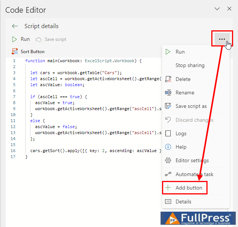
Task: Click the Run play icon in the menu
Action: [x=168, y=52]
